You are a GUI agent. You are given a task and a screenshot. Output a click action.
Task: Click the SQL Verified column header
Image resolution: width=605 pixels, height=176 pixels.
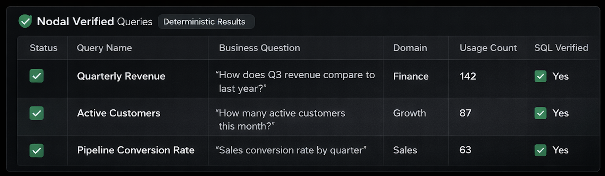(561, 48)
